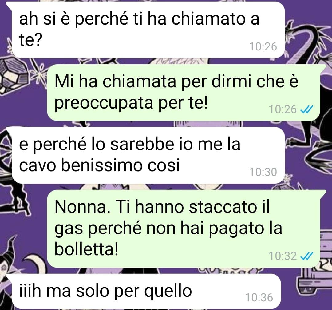
Task: Click the 10:30 timestamp
Action: click(263, 172)
